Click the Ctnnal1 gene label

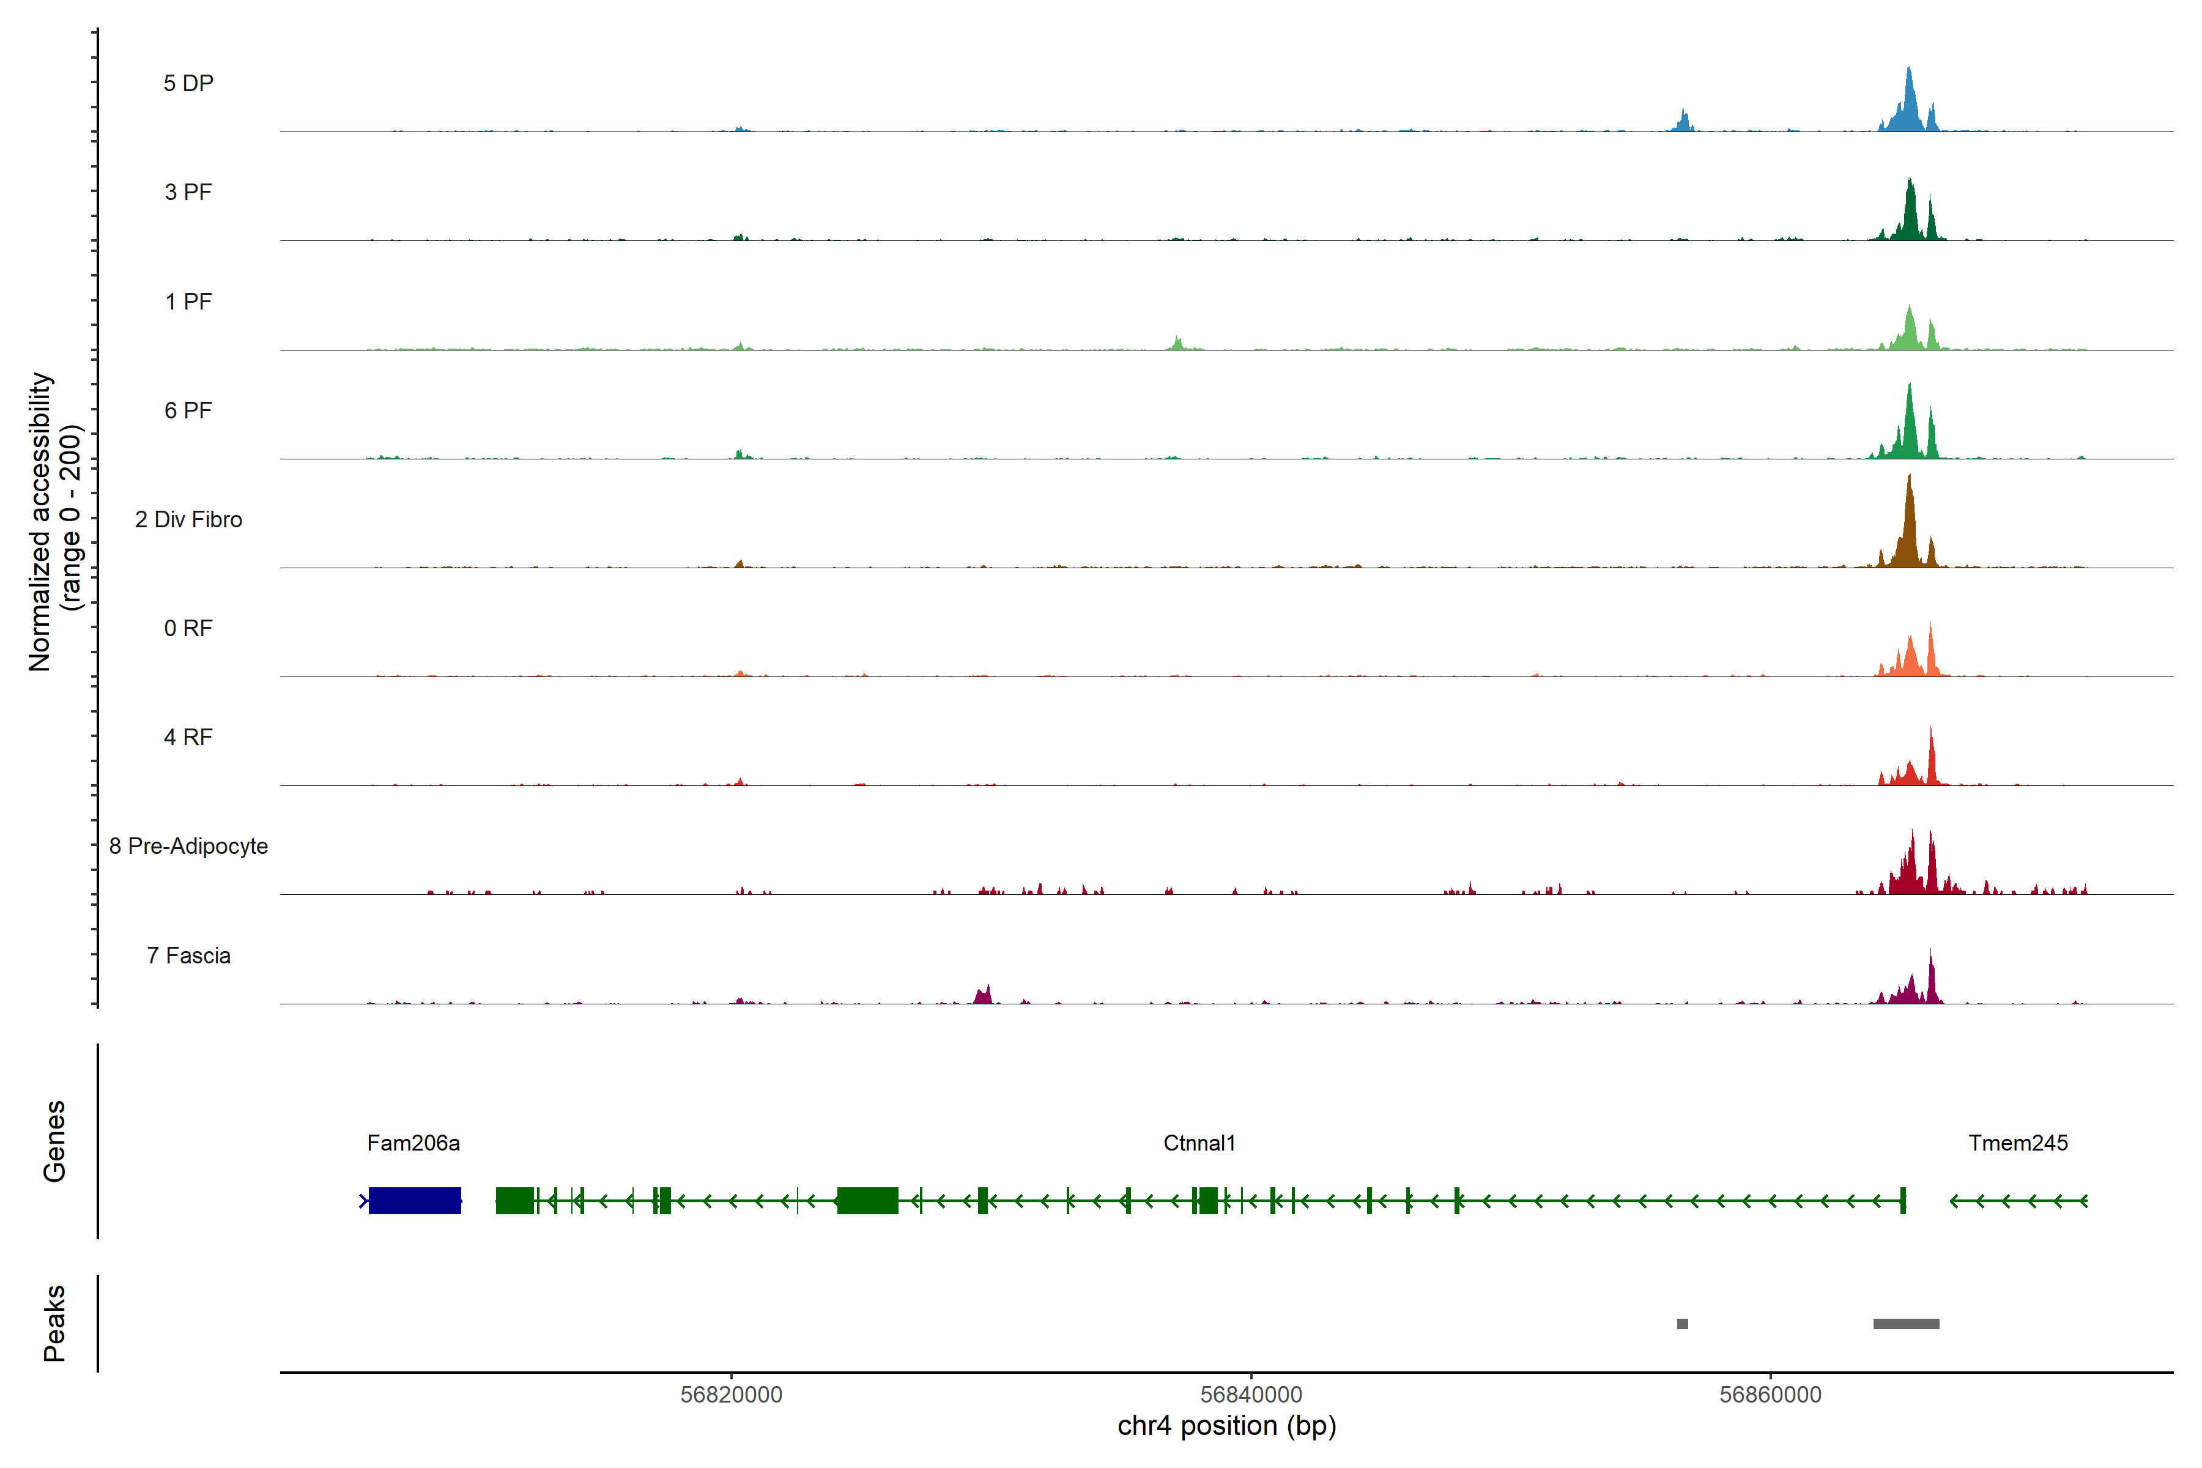point(1199,1143)
